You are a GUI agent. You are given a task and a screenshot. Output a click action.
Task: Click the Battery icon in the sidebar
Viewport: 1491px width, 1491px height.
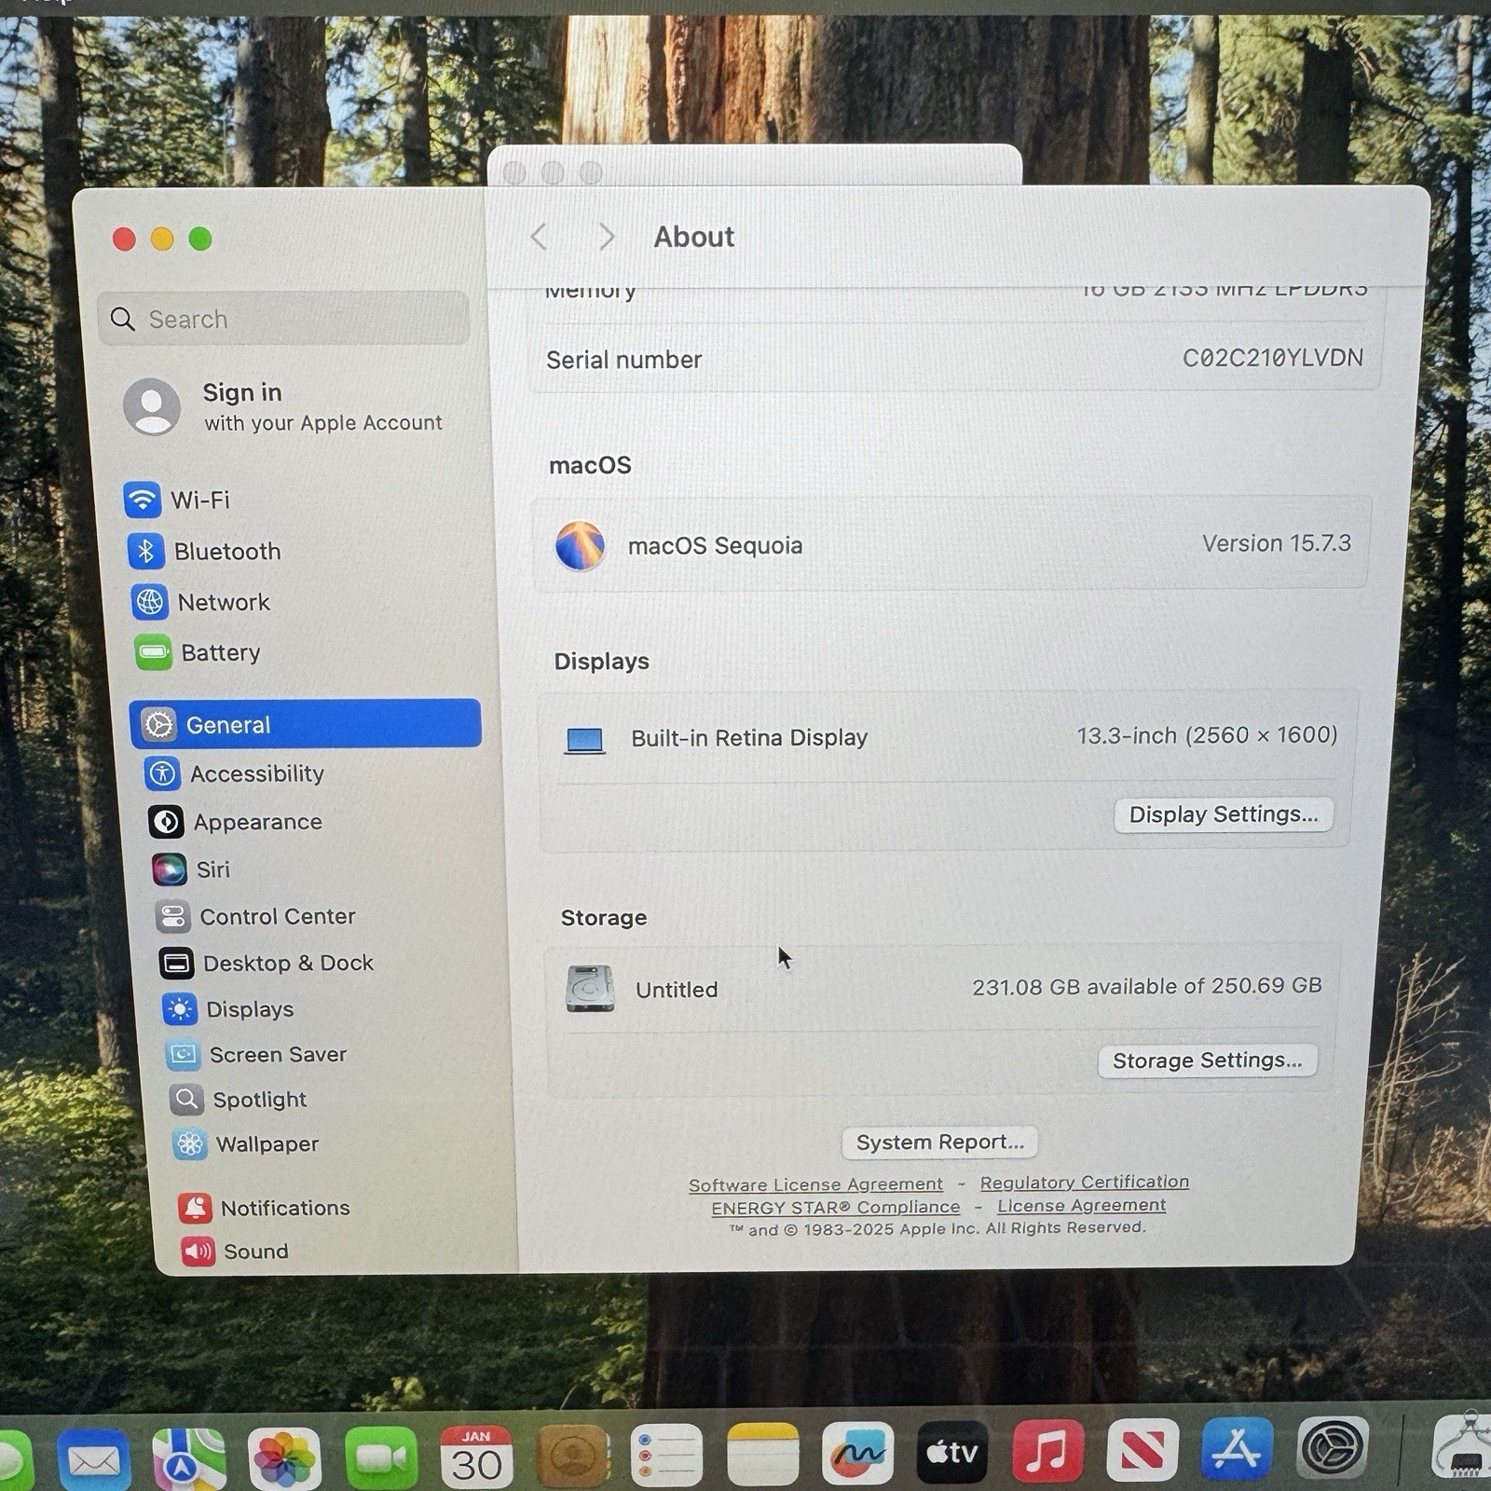tap(153, 652)
